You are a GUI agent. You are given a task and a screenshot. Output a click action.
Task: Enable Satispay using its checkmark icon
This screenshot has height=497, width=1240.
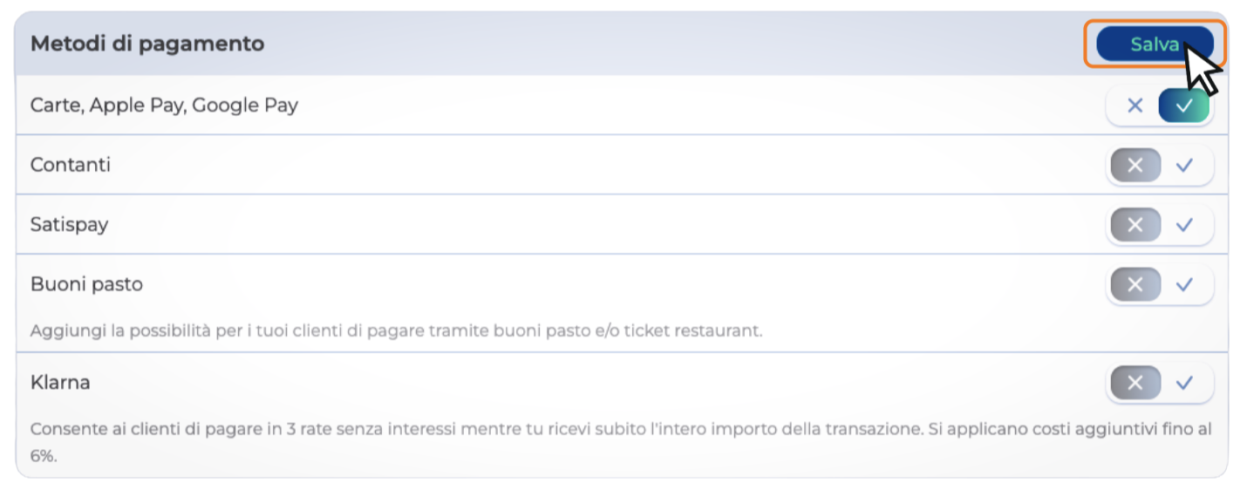1183,224
